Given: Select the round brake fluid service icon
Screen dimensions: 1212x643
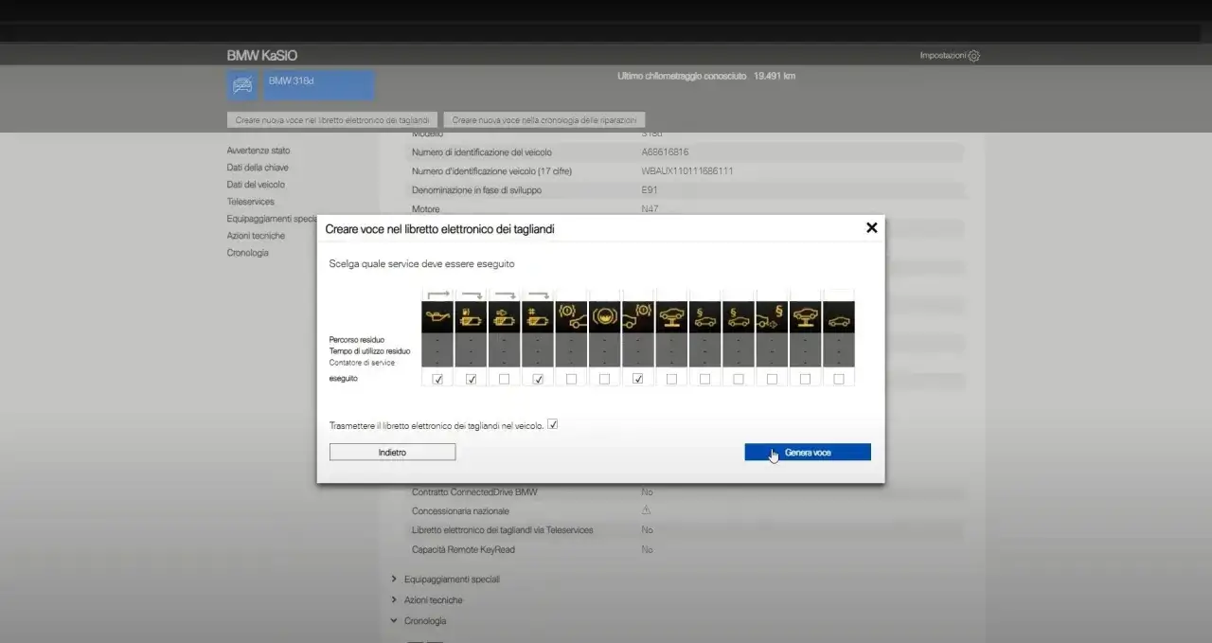Looking at the screenshot, I should (605, 317).
